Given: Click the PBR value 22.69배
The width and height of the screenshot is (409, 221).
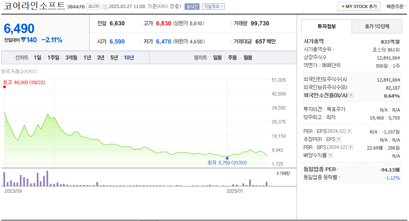Looking at the screenshot, I should [x=375, y=148].
